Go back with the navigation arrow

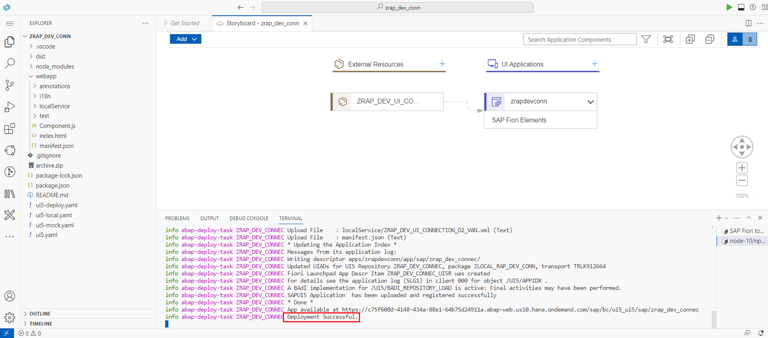click(240, 7)
